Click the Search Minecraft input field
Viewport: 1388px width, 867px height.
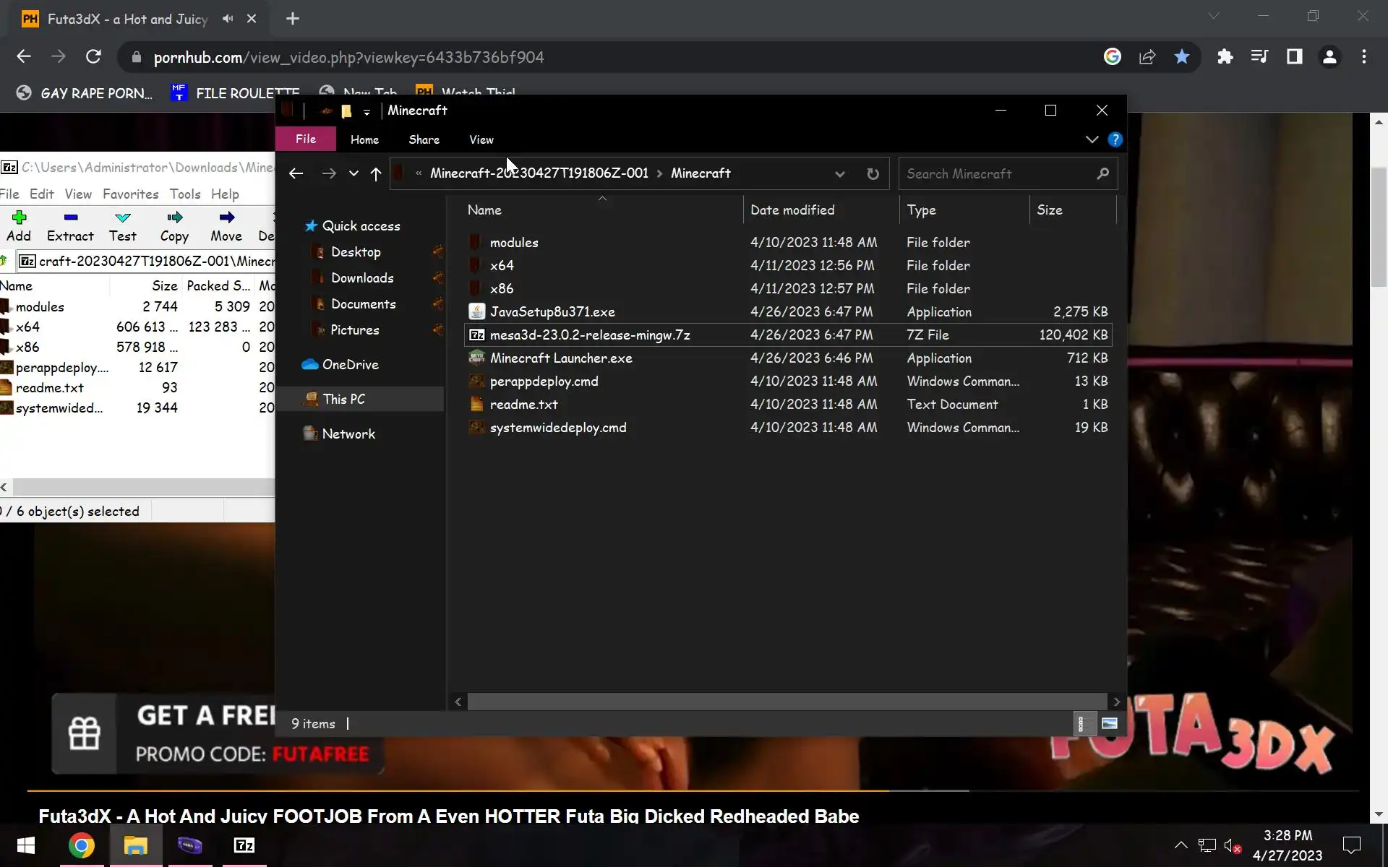pos(998,174)
